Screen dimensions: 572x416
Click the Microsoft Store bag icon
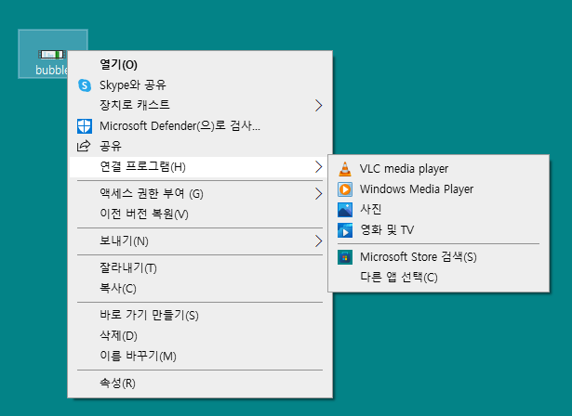(345, 257)
